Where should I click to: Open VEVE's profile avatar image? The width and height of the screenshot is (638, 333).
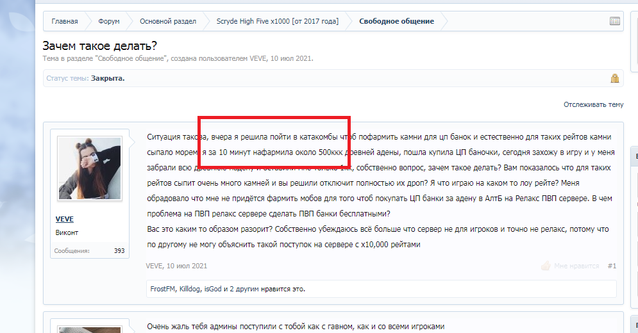point(90,168)
